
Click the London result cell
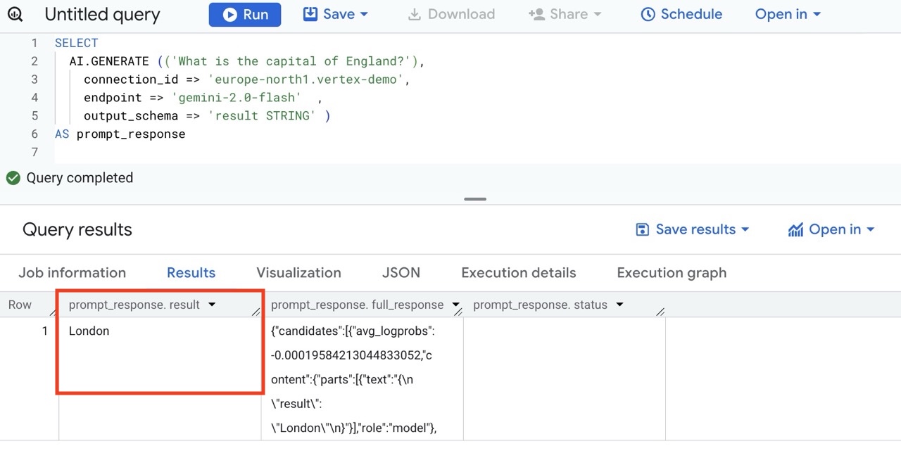coord(89,331)
